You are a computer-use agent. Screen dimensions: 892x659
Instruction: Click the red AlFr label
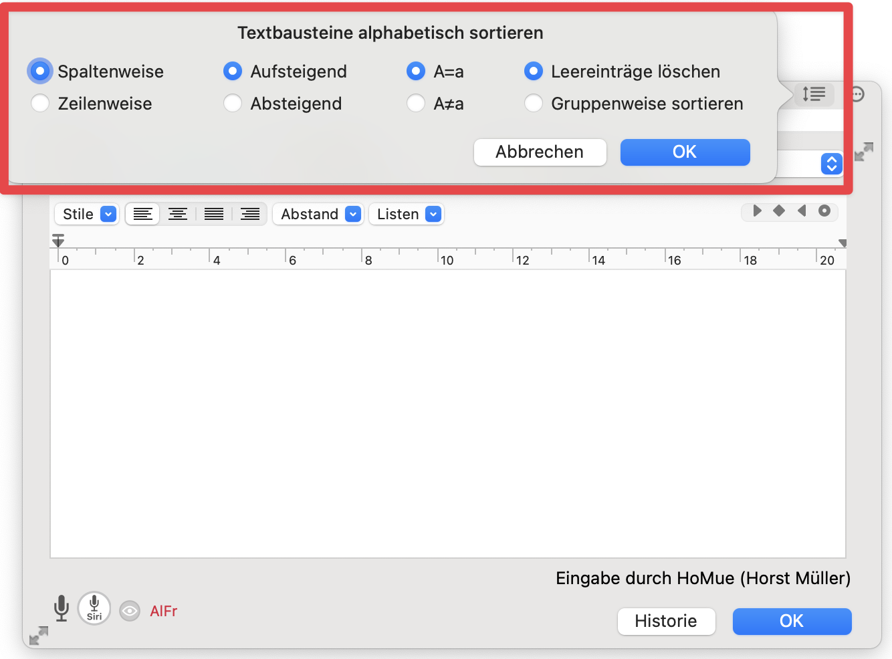pos(164,611)
